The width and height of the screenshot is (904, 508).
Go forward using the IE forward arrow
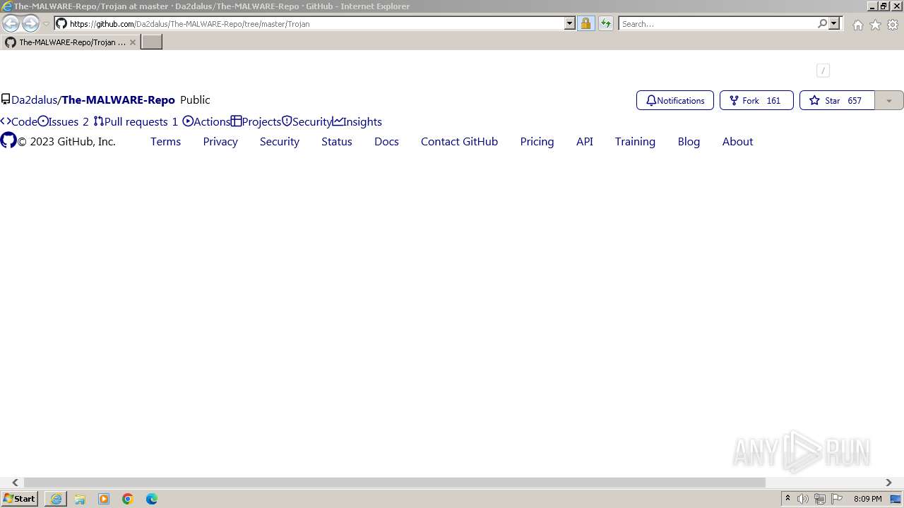(x=30, y=23)
